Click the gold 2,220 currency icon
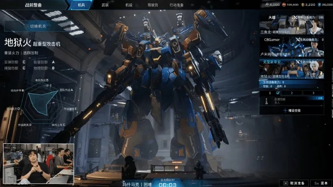 coord(303,5)
